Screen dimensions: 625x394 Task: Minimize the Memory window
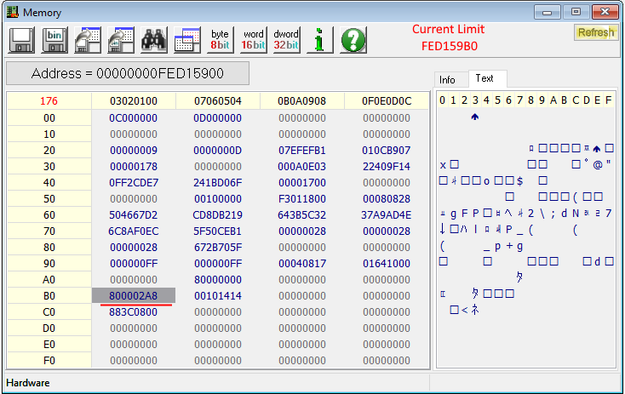547,12
